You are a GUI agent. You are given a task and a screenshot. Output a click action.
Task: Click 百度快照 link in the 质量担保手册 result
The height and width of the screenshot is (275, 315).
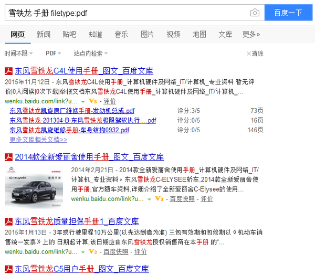pyautogui.click(x=116, y=252)
